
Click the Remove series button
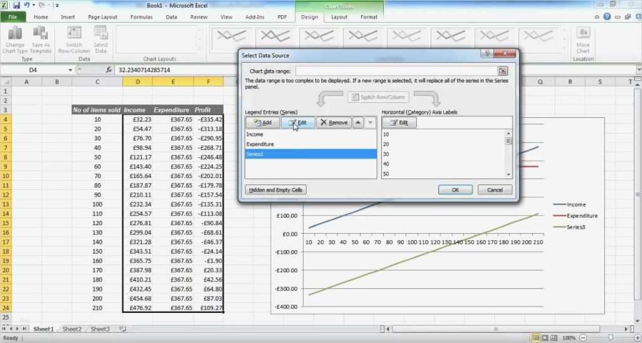334,122
